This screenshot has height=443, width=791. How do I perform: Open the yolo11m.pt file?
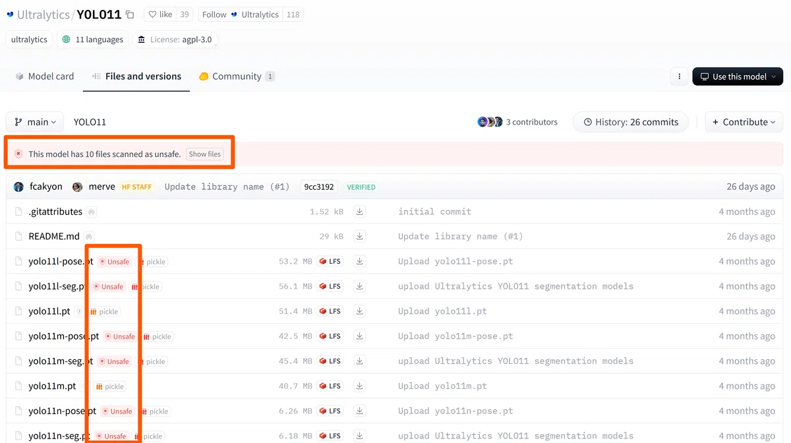52,386
